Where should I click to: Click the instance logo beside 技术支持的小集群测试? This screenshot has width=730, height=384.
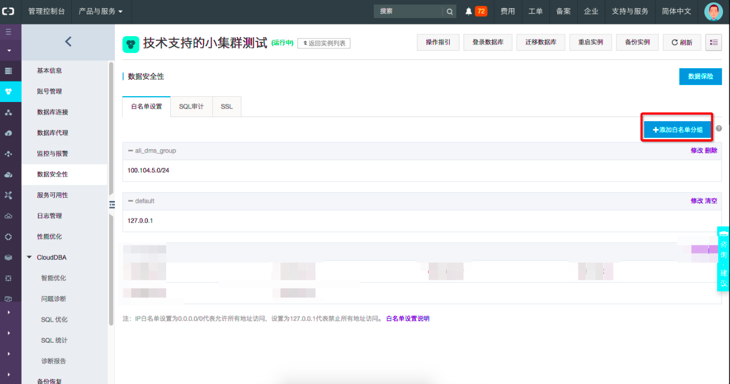click(131, 44)
